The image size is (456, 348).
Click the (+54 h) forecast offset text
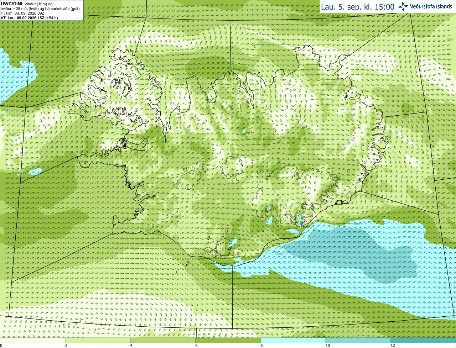(52, 18)
